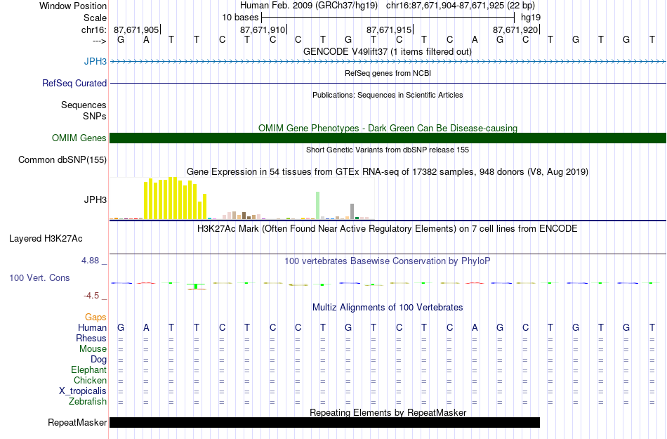
Task: Click the Zebrafish species row label
Action: pyautogui.click(x=88, y=402)
